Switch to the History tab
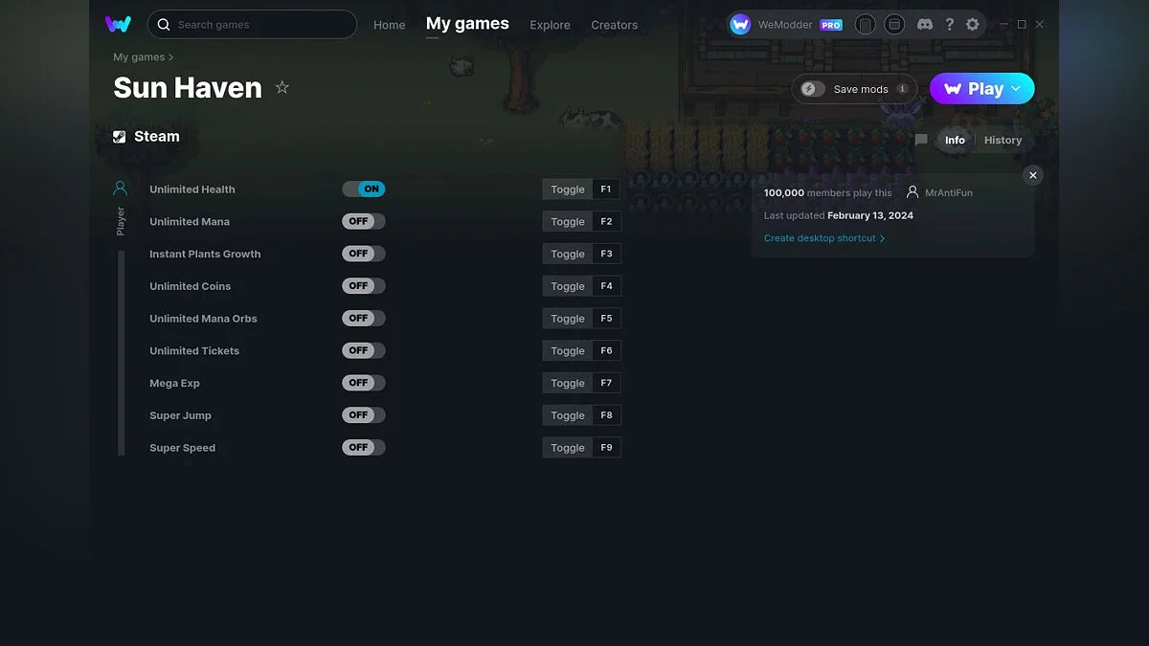The width and height of the screenshot is (1149, 646). [1003, 140]
